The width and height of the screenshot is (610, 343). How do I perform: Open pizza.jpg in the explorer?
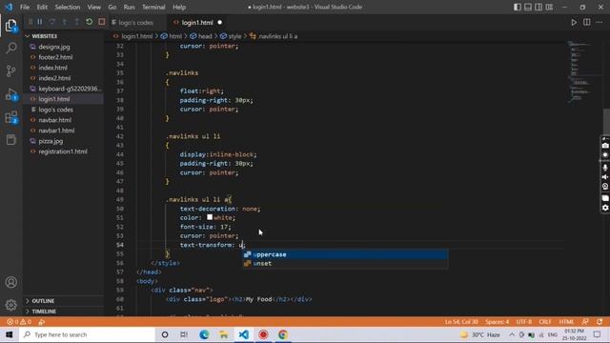click(x=51, y=141)
